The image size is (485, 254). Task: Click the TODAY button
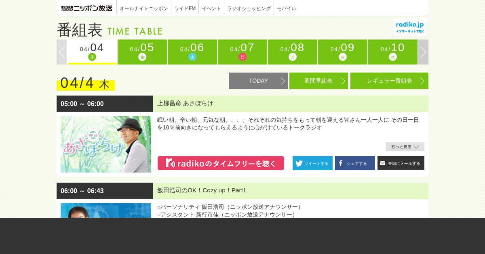pyautogui.click(x=258, y=81)
